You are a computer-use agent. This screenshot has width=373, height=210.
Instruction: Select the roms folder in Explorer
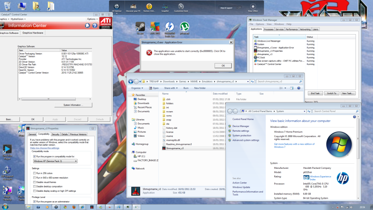point(169,116)
